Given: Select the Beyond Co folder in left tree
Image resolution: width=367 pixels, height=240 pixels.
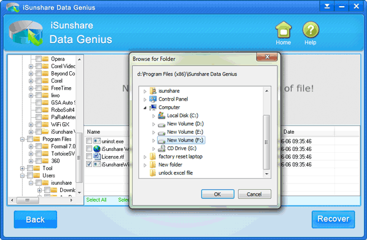Looking at the screenshot, I should click(63, 74).
